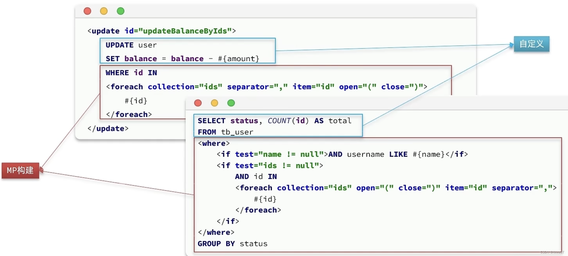Click the opening <where> tag
Viewport: 568px width, 256px height.
tap(214, 143)
